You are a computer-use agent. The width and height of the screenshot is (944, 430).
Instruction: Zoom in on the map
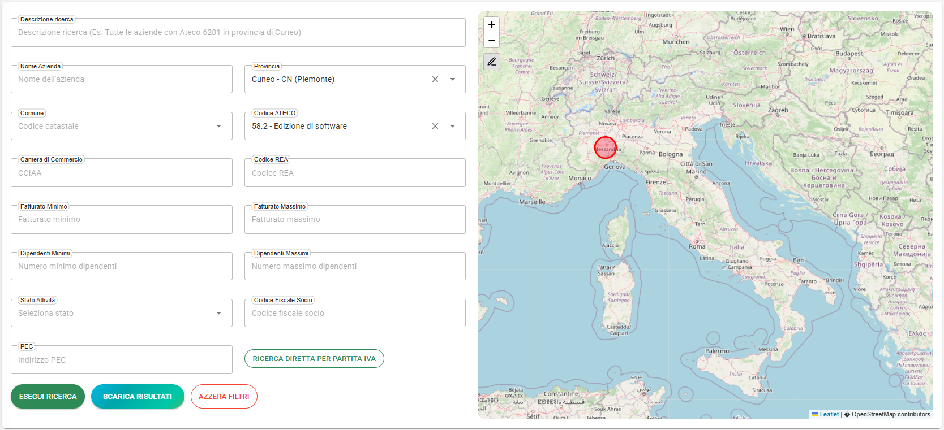point(491,24)
